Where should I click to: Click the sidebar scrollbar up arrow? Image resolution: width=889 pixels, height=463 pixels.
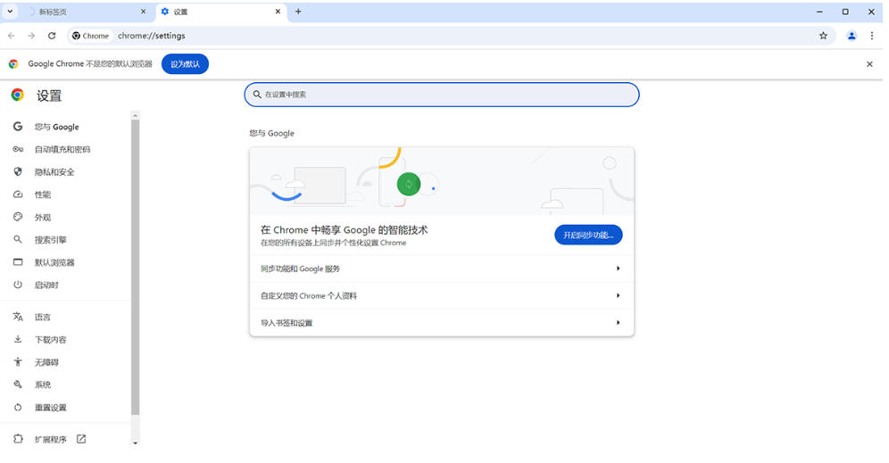(x=135, y=115)
